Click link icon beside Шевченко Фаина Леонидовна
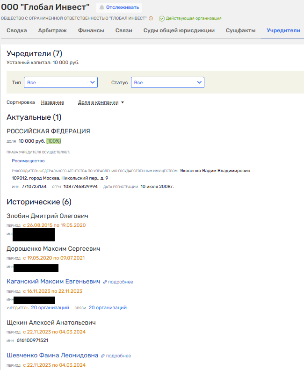 coord(103,356)
